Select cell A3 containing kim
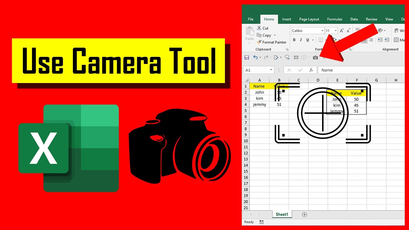This screenshot has width=409, height=230. click(259, 98)
